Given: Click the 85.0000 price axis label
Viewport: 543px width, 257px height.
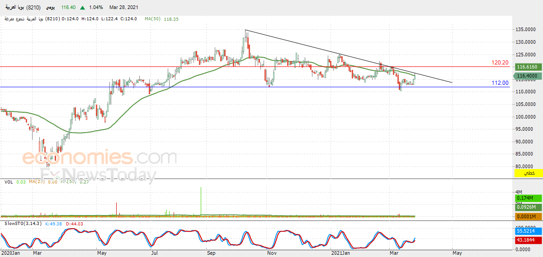Looking at the screenshot, I should [x=524, y=154].
